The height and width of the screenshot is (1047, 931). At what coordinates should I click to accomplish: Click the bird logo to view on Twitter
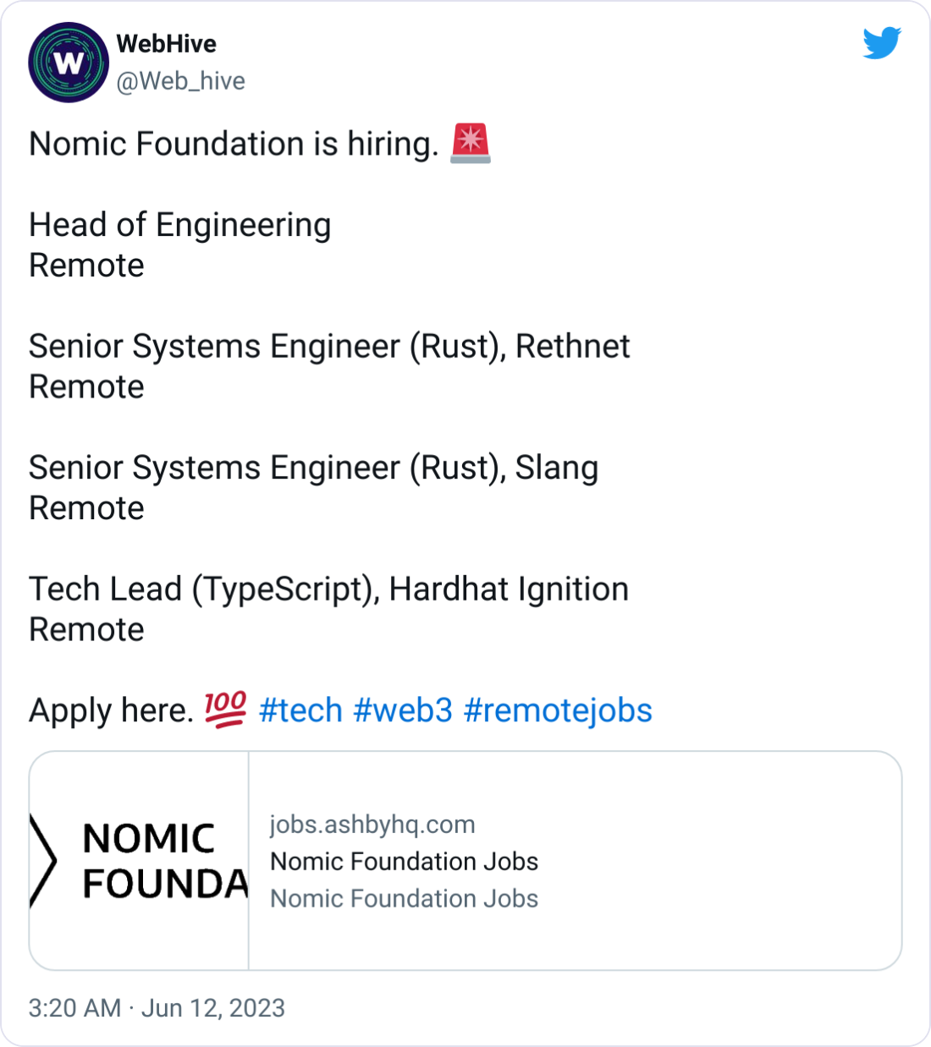click(x=883, y=41)
